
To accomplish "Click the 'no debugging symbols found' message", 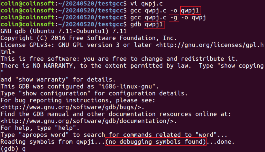I will tap(156, 141).
